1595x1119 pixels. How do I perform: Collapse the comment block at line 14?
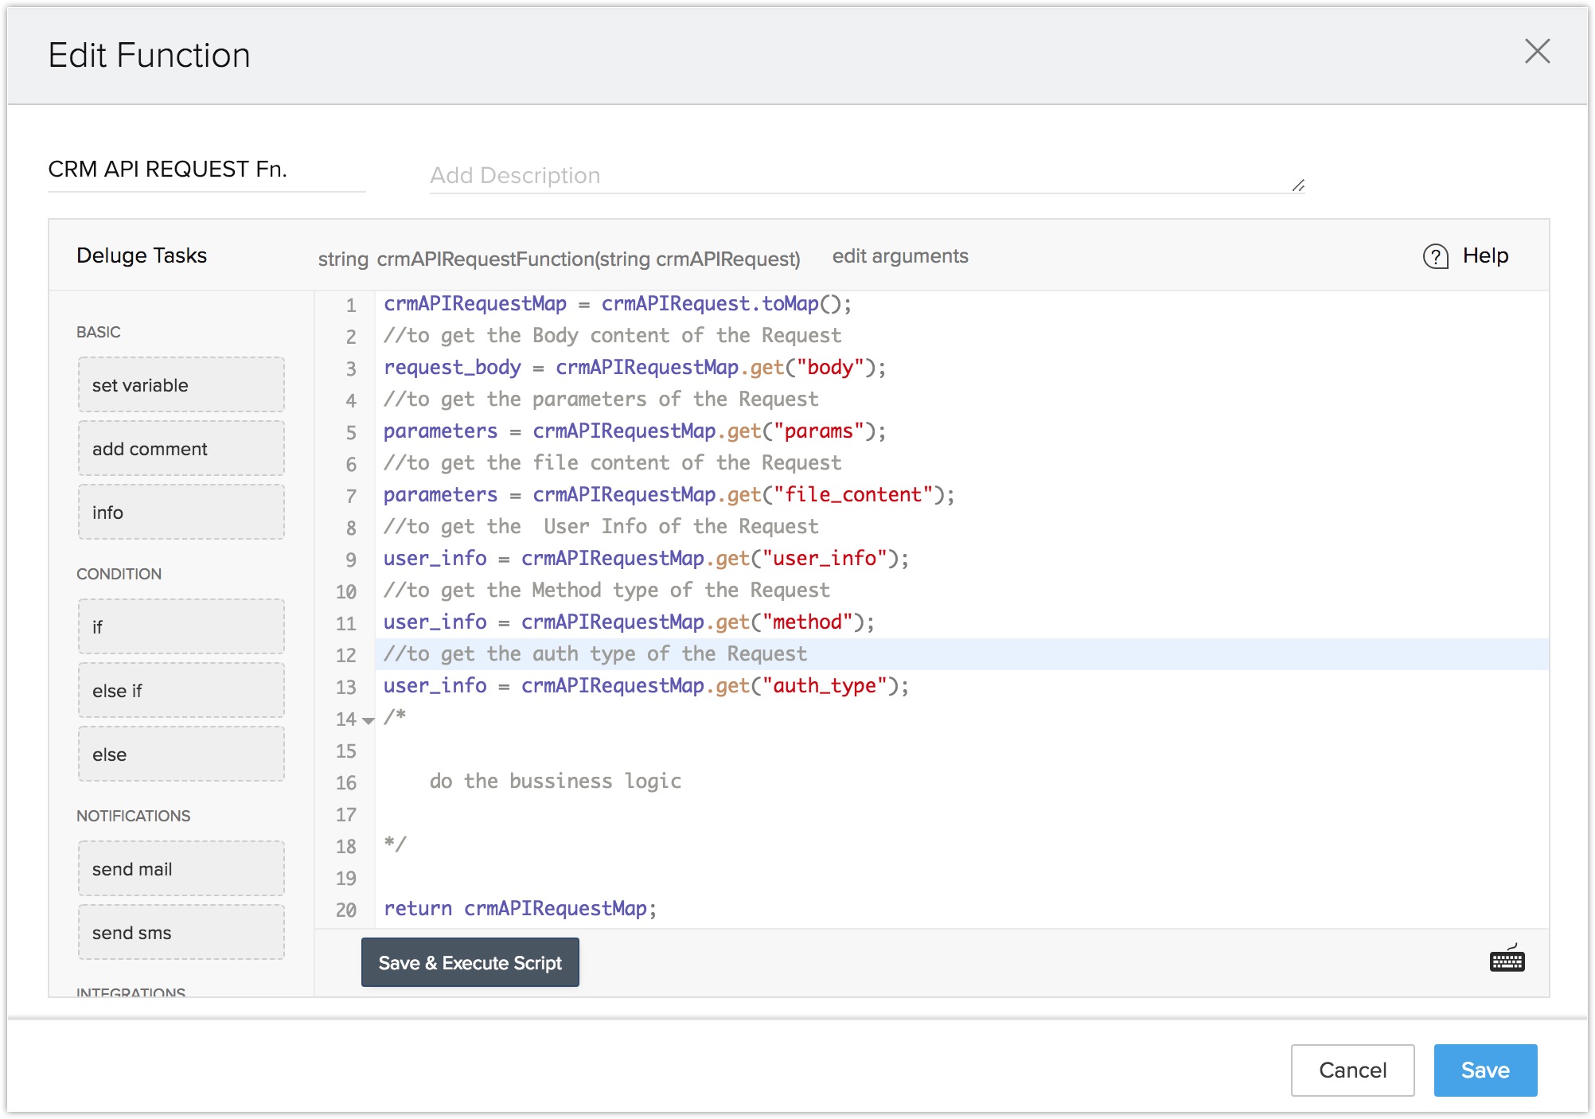click(x=369, y=720)
